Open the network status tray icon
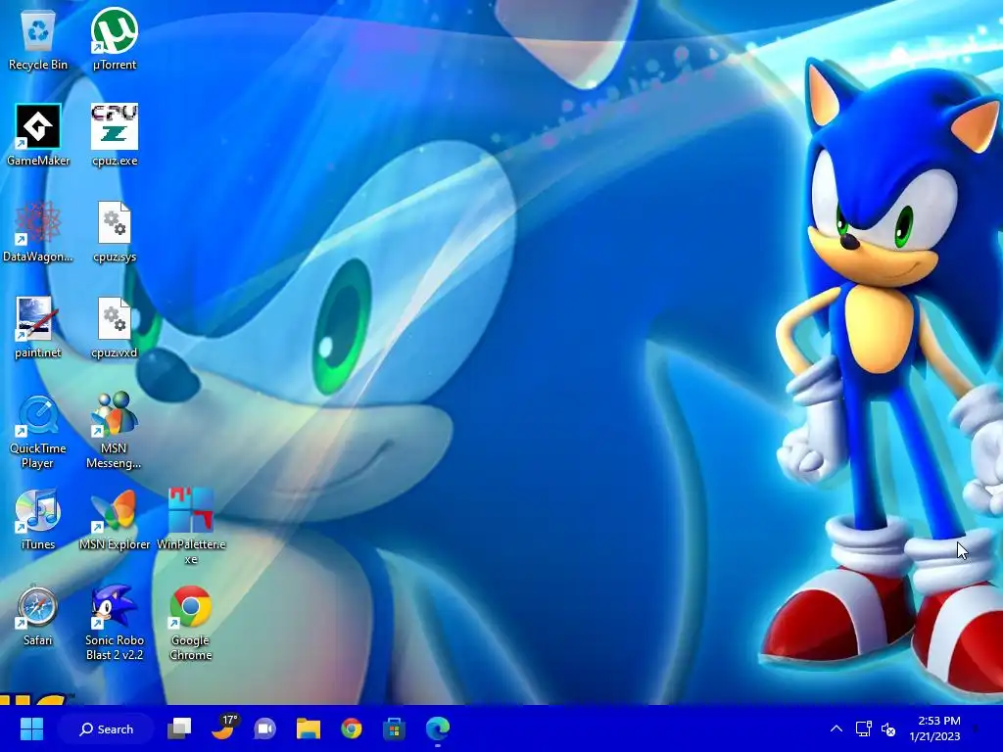Viewport: 1003px width, 752px height. pyautogui.click(x=864, y=728)
